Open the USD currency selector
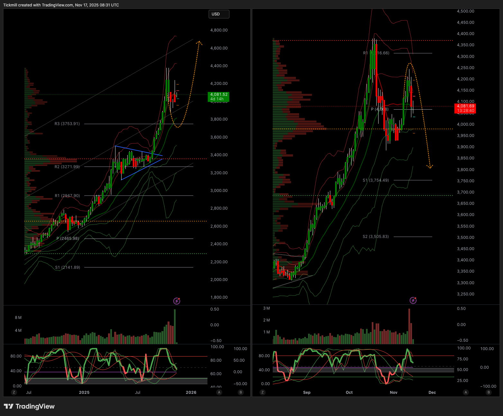 click(219, 14)
